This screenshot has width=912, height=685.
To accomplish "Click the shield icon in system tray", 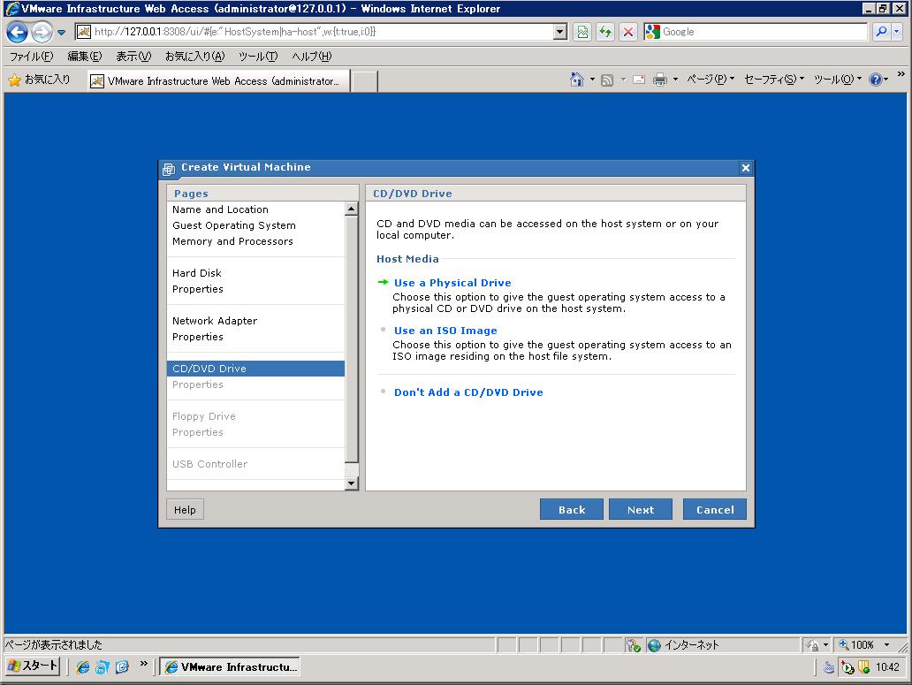I will click(863, 667).
